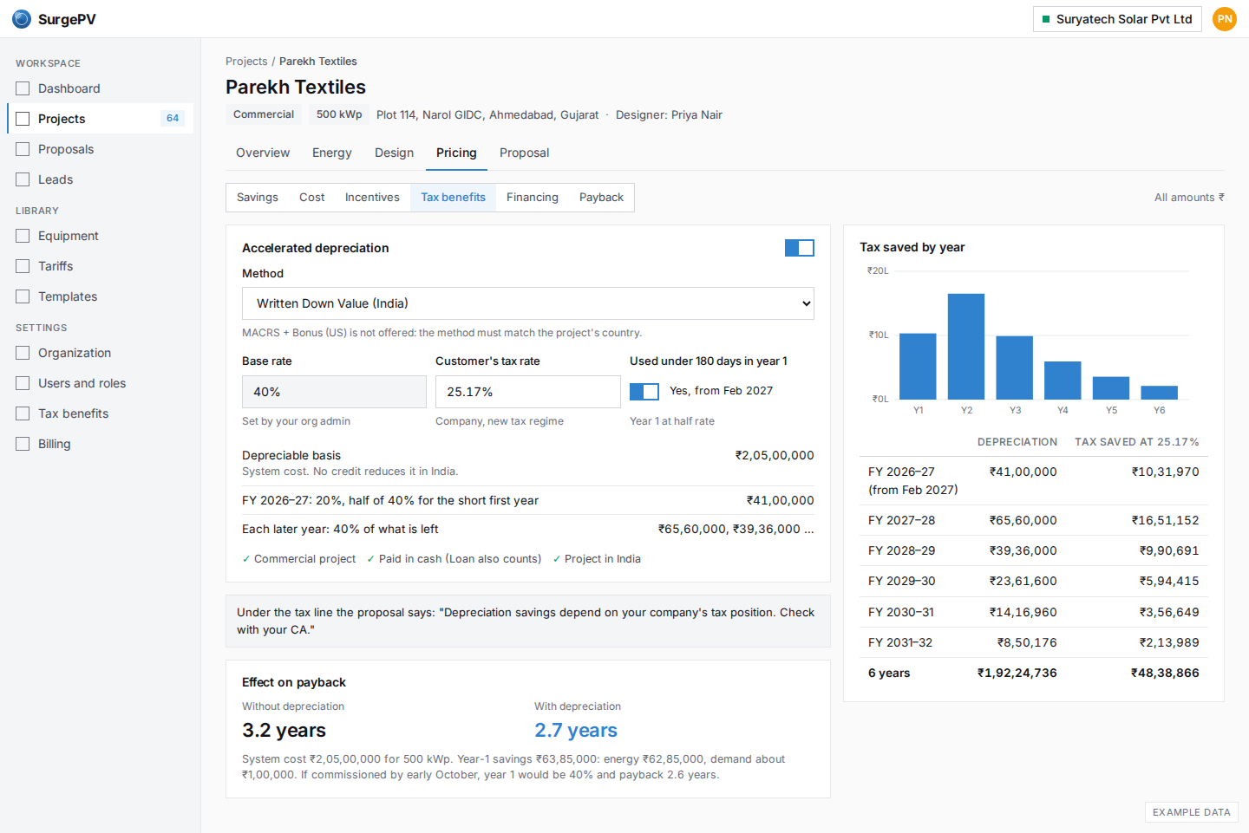
Task: Go to the Projects breadcrumb link
Action: (246, 62)
